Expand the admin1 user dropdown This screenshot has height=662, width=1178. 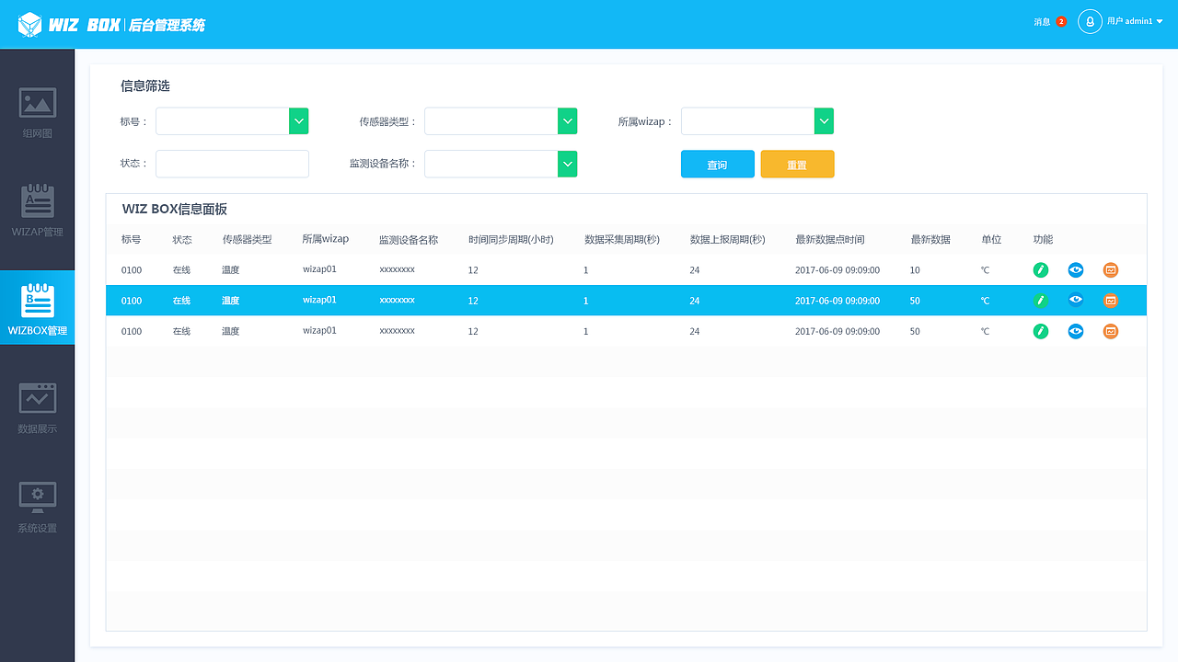click(1130, 22)
